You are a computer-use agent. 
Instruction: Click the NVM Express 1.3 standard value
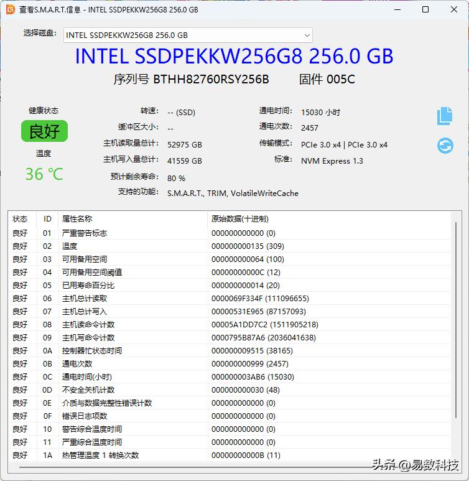(332, 161)
